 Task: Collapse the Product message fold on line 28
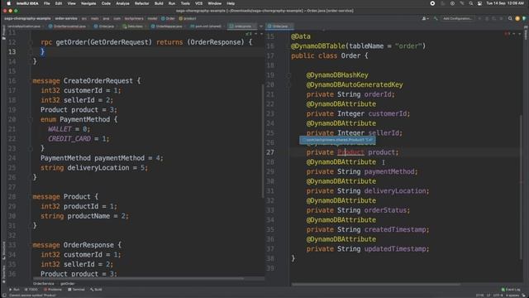click(x=31, y=197)
